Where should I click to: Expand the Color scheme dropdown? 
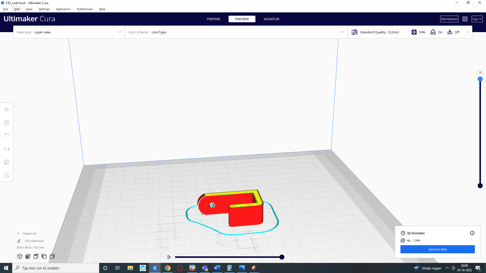pyautogui.click(x=342, y=32)
